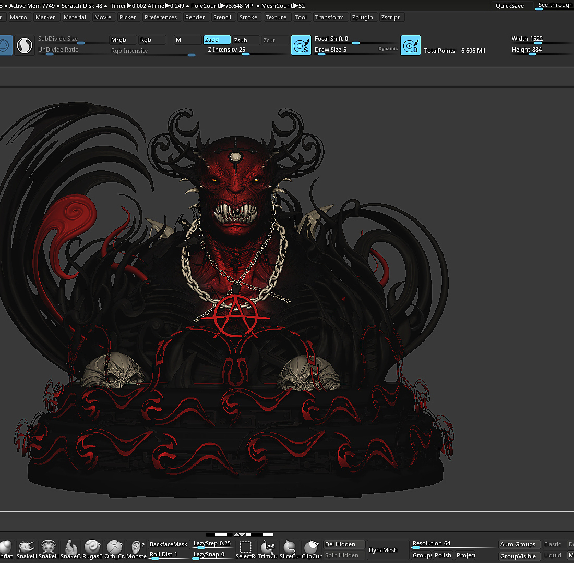Toggle Zadd sculpt mode
This screenshot has height=563, width=574.
217,40
